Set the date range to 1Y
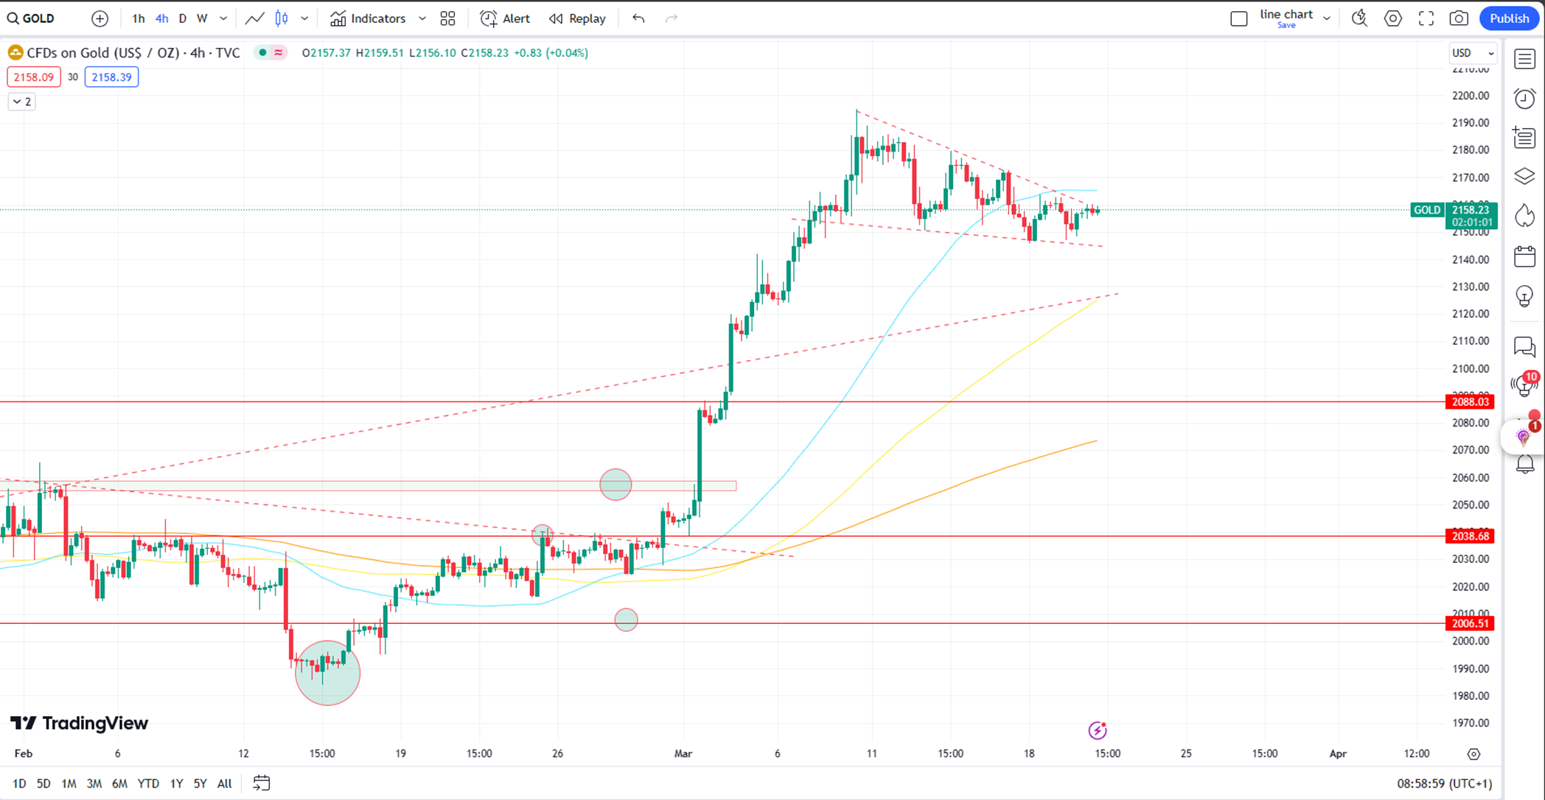This screenshot has width=1545, height=800. point(176,783)
